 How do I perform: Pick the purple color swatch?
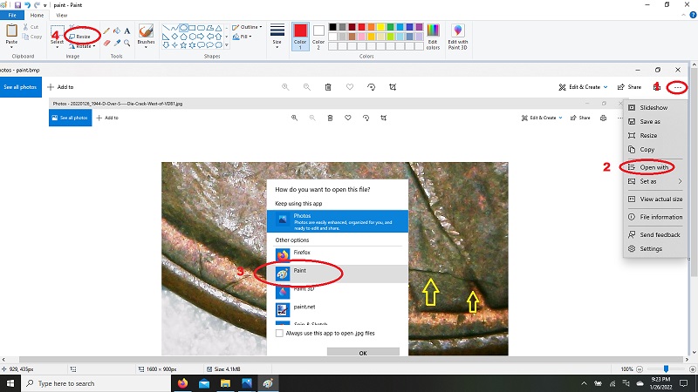(419, 27)
